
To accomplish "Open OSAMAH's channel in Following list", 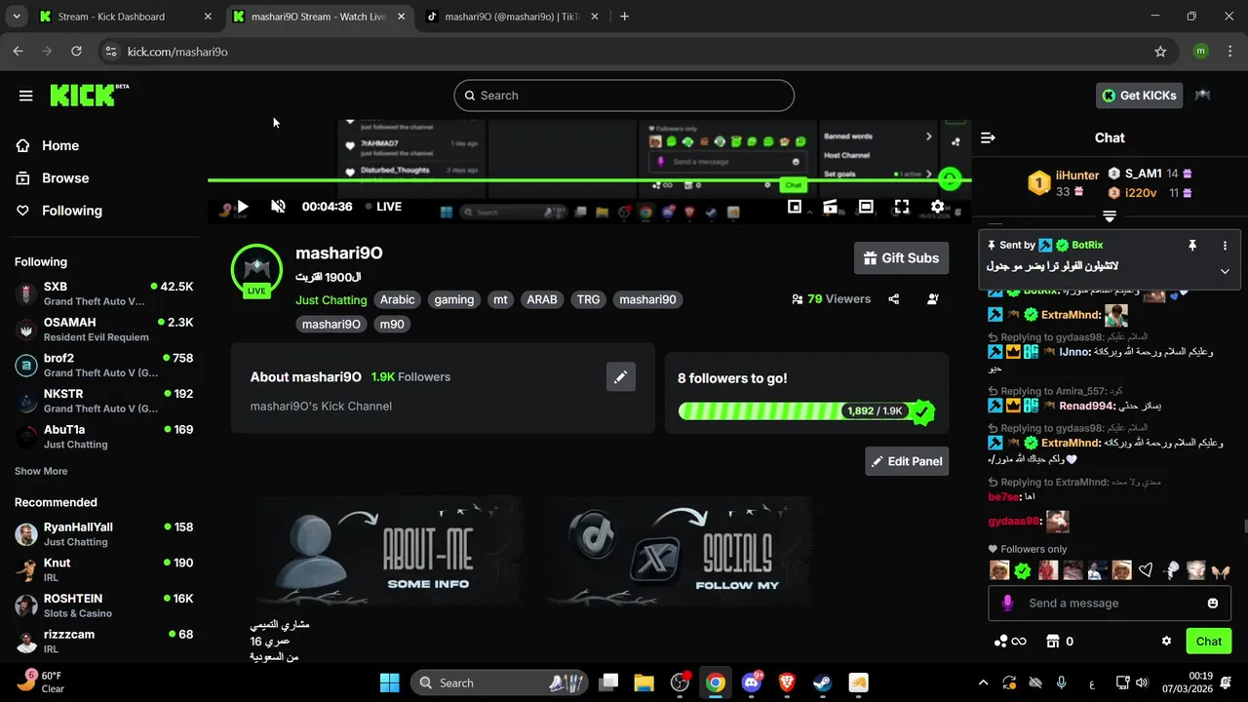I will click(104, 330).
